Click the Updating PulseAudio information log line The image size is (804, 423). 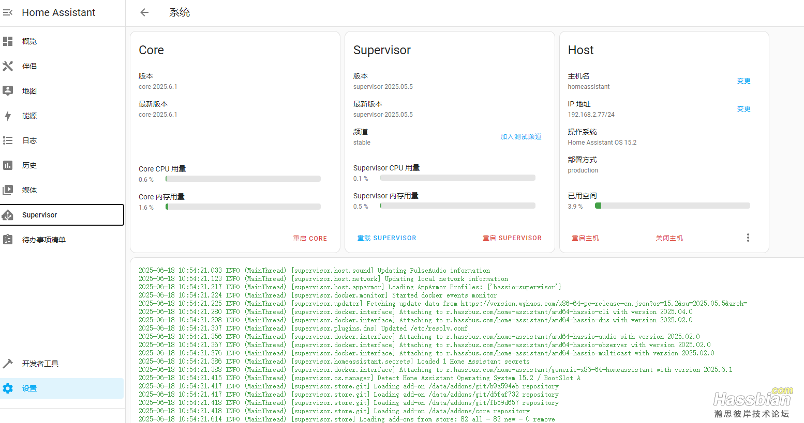tap(314, 271)
